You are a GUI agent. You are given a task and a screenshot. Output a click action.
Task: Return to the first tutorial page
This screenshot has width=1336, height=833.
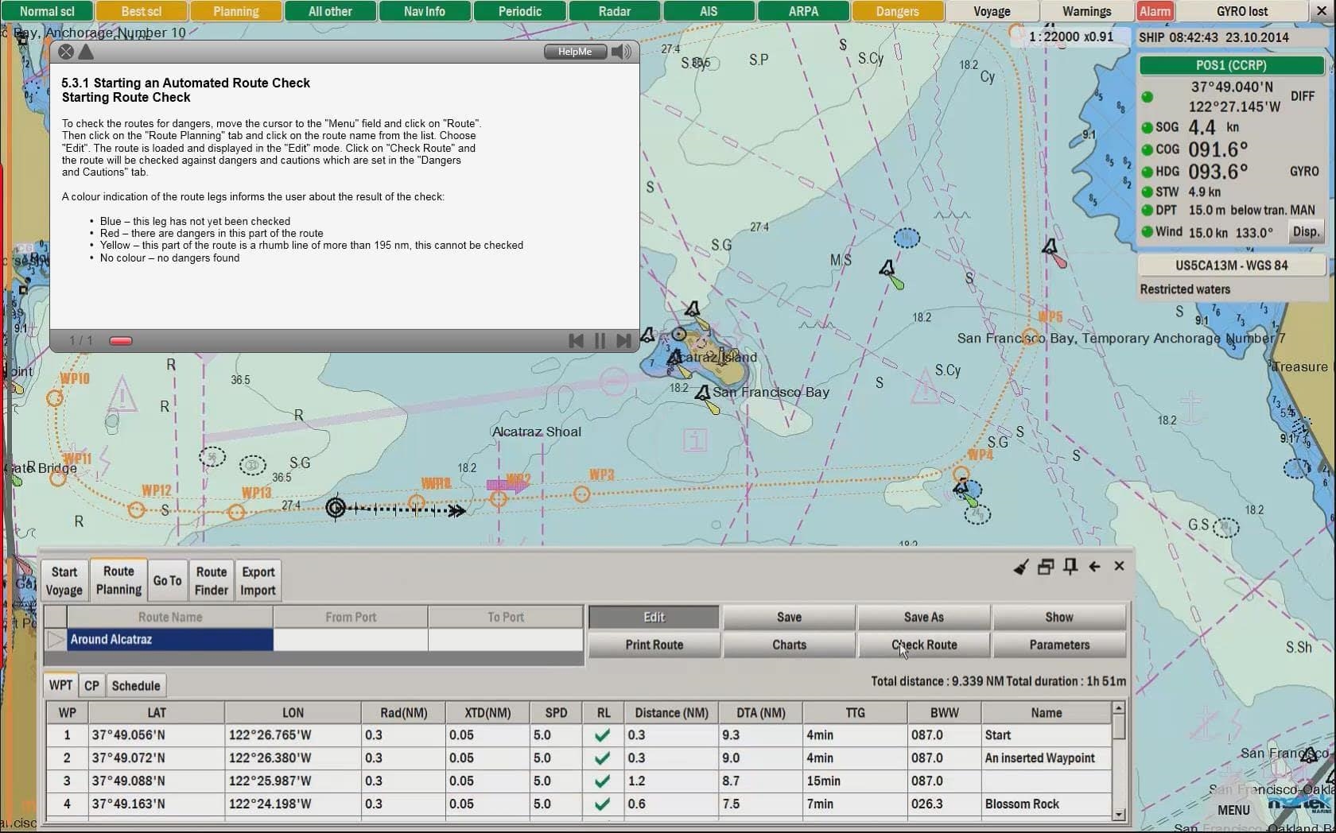click(577, 341)
